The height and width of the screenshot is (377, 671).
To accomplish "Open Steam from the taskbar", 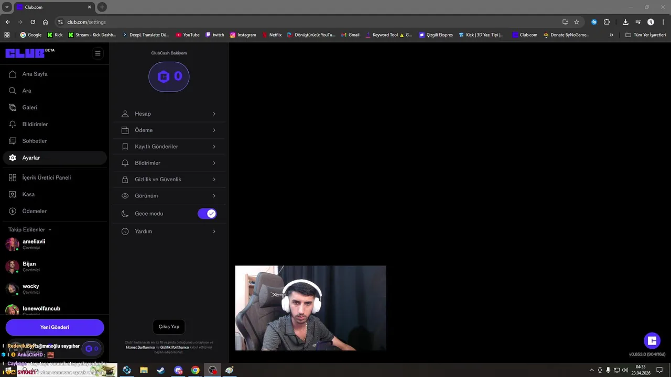I will click(161, 370).
